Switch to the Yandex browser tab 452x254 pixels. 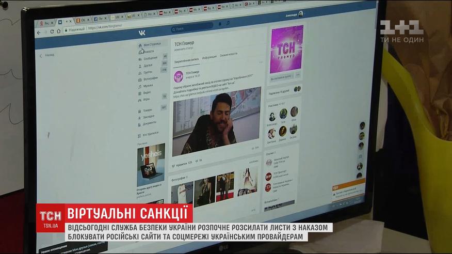pos(46,23)
